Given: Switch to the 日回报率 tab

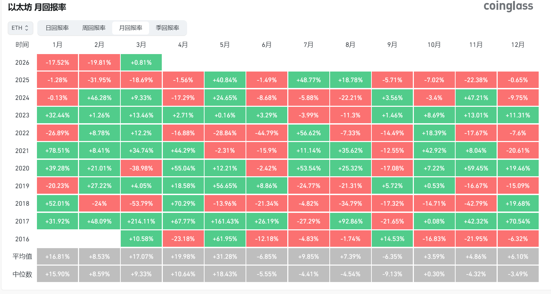Looking at the screenshot, I should (57, 28).
